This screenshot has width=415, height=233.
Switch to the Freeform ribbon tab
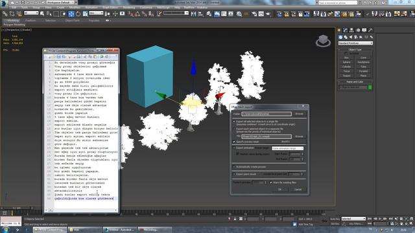tap(30, 21)
